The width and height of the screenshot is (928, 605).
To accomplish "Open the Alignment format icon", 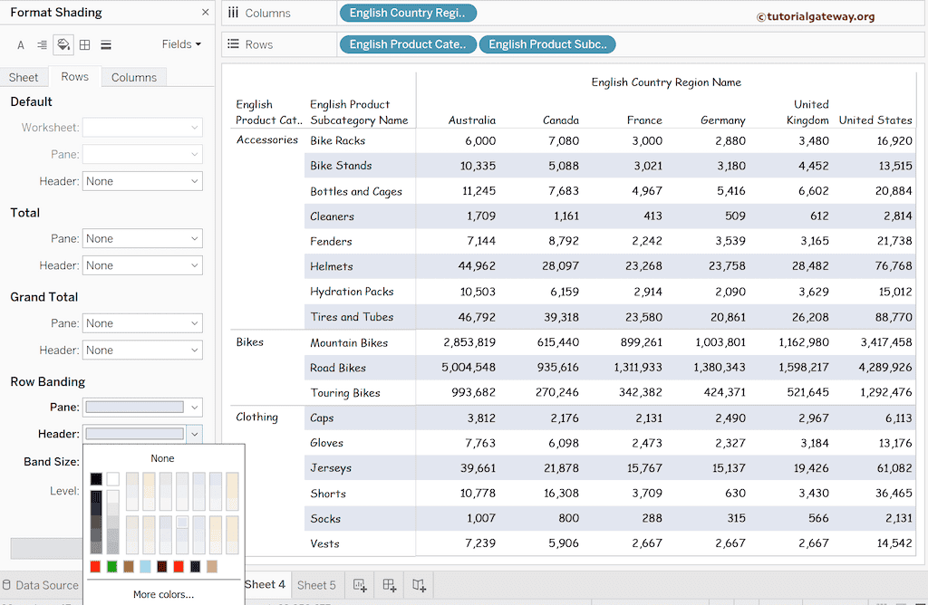I will click(x=42, y=44).
